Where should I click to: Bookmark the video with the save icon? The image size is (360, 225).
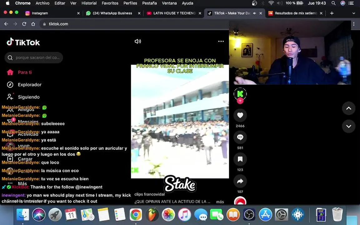[240, 159]
